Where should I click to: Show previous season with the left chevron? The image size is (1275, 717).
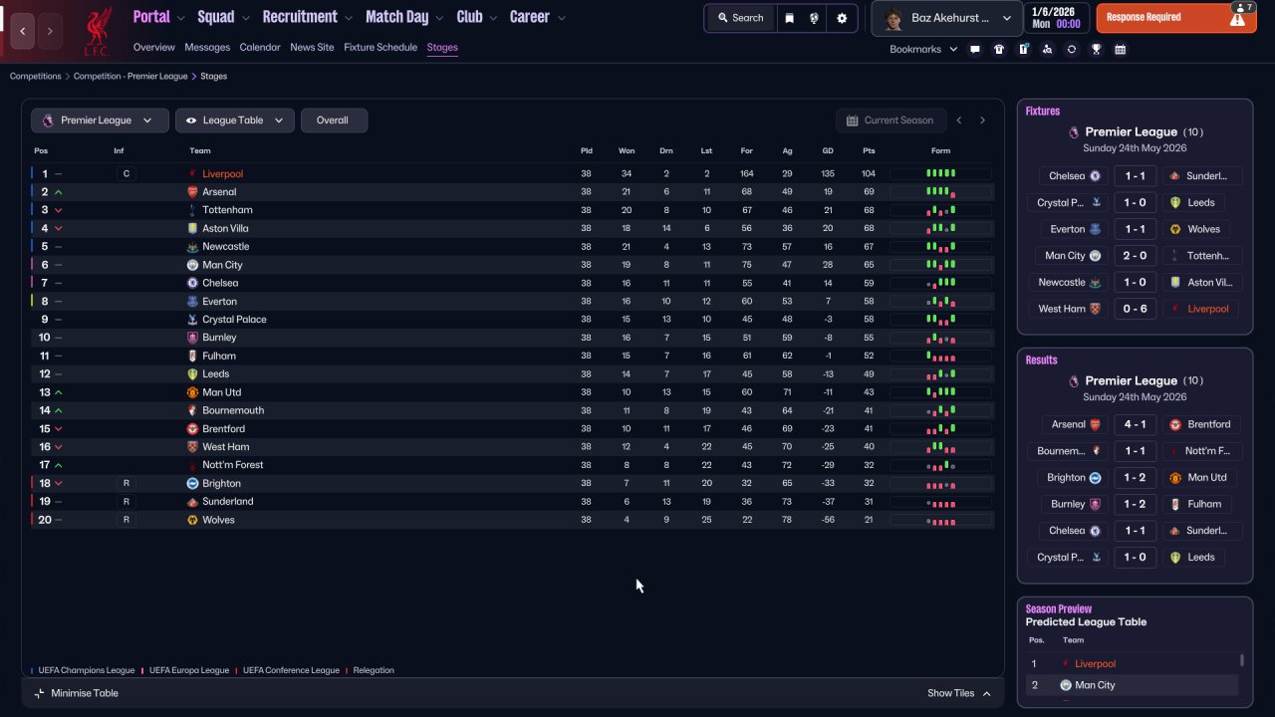(959, 120)
